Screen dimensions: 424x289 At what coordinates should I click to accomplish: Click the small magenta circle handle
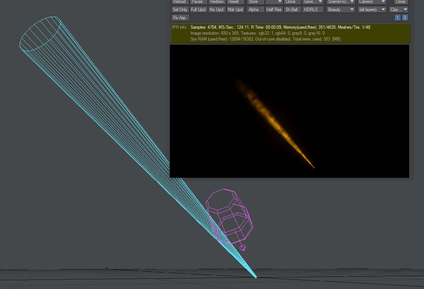pyautogui.click(x=243, y=248)
